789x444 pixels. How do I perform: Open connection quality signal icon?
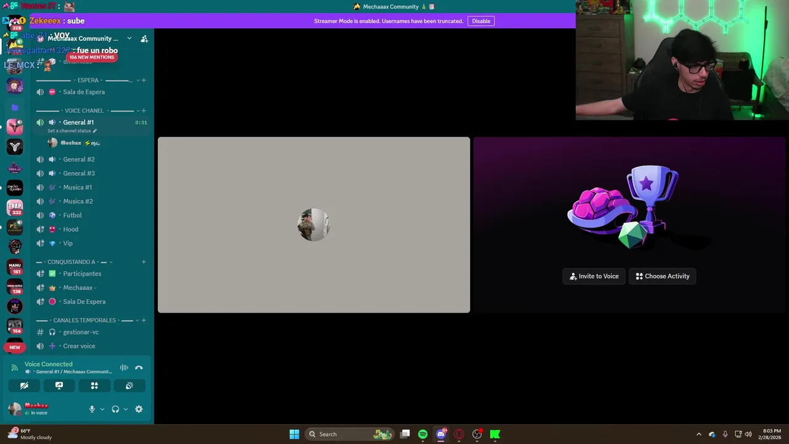[15, 368]
